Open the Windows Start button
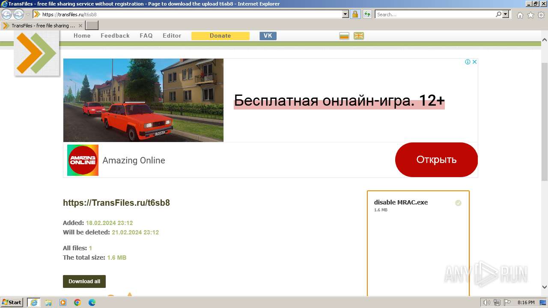This screenshot has width=548, height=308. (x=12, y=302)
